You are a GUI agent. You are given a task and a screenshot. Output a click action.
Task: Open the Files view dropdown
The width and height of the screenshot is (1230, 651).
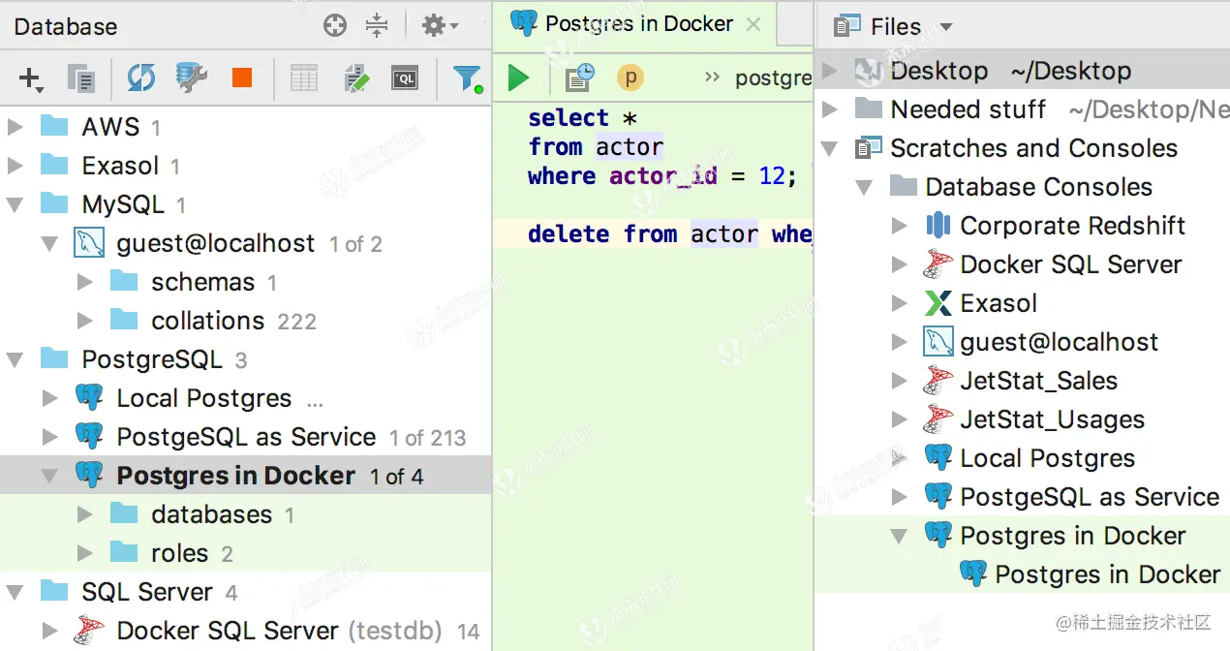coord(946,27)
